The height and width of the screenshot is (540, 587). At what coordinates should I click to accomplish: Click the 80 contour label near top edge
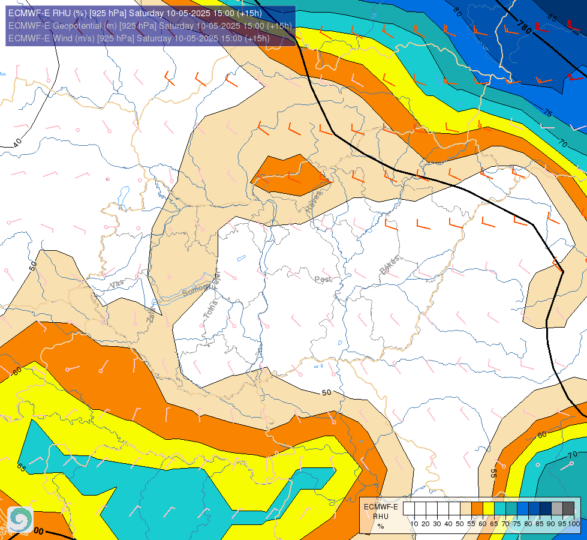click(457, 11)
